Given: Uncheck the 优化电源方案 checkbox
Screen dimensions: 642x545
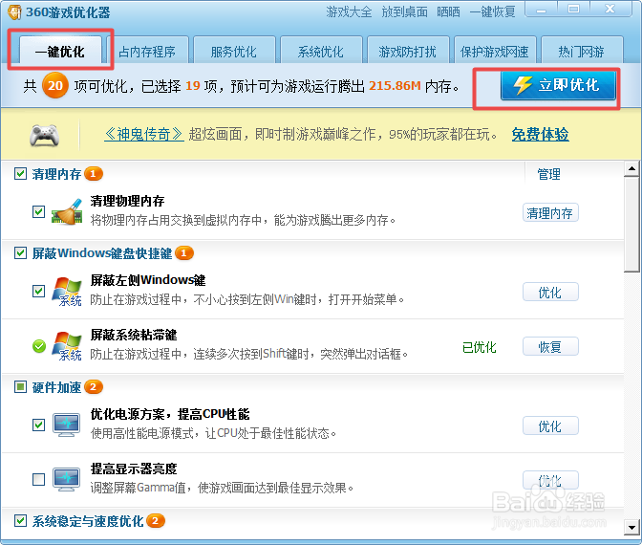Looking at the screenshot, I should [x=38, y=425].
